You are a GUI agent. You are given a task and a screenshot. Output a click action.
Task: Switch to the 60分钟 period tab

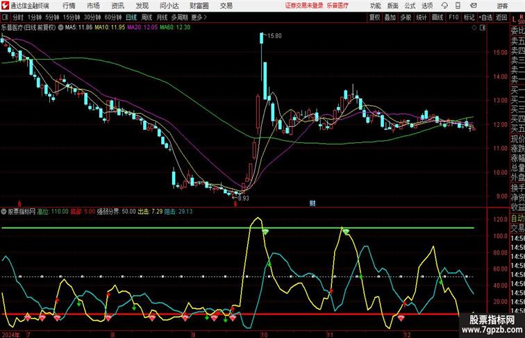112,17
